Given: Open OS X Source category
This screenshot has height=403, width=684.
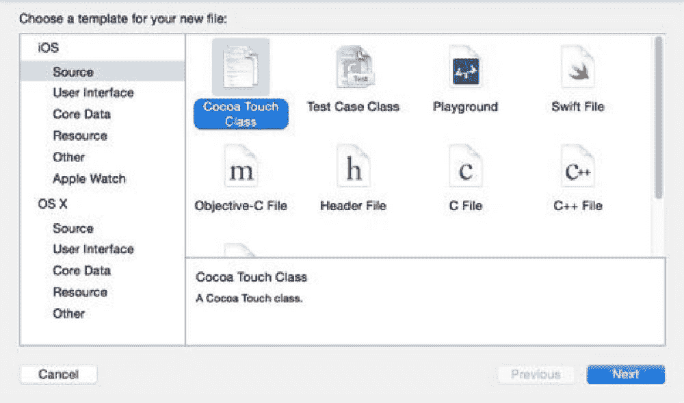Looking at the screenshot, I should (x=73, y=229).
